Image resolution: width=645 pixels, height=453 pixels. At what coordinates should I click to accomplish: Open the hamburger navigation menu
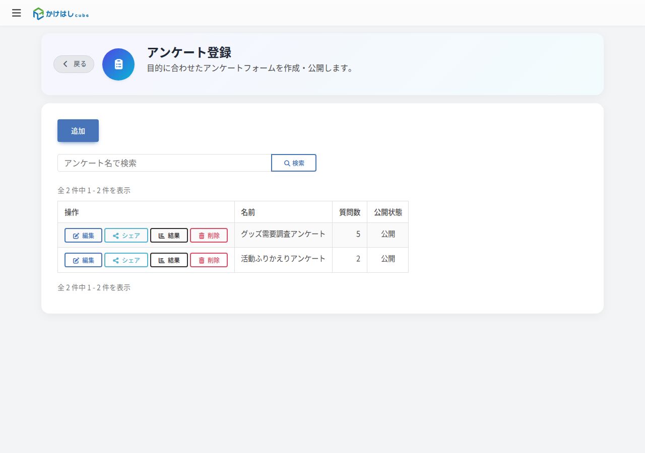17,13
